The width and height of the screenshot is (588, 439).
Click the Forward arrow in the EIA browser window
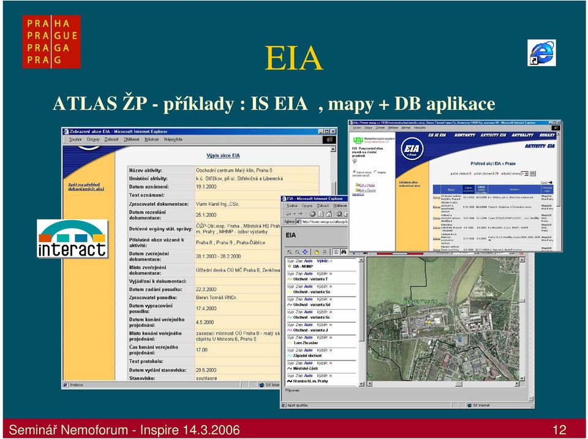(300, 214)
